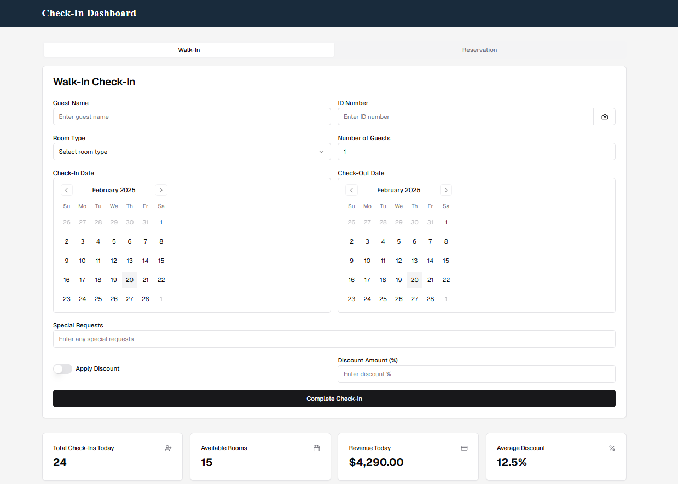
Task: Enable the Apply Discount toggle
Action: pyautogui.click(x=62, y=368)
